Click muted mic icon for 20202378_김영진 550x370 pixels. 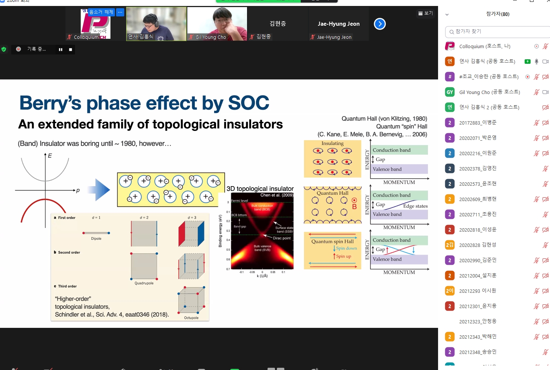pyautogui.click(x=545, y=169)
